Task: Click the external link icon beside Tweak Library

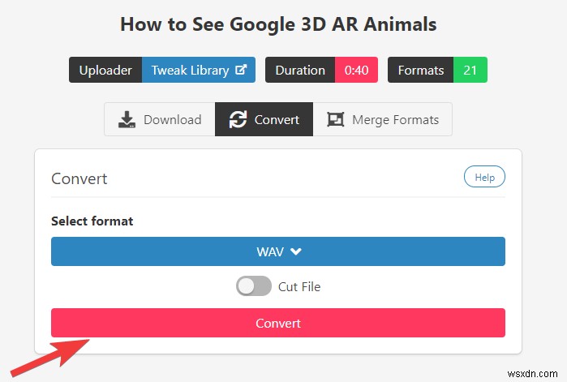Action: (x=241, y=71)
